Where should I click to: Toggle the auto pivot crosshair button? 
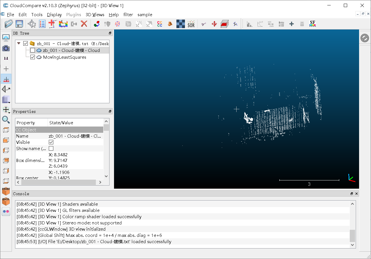pos(6,79)
